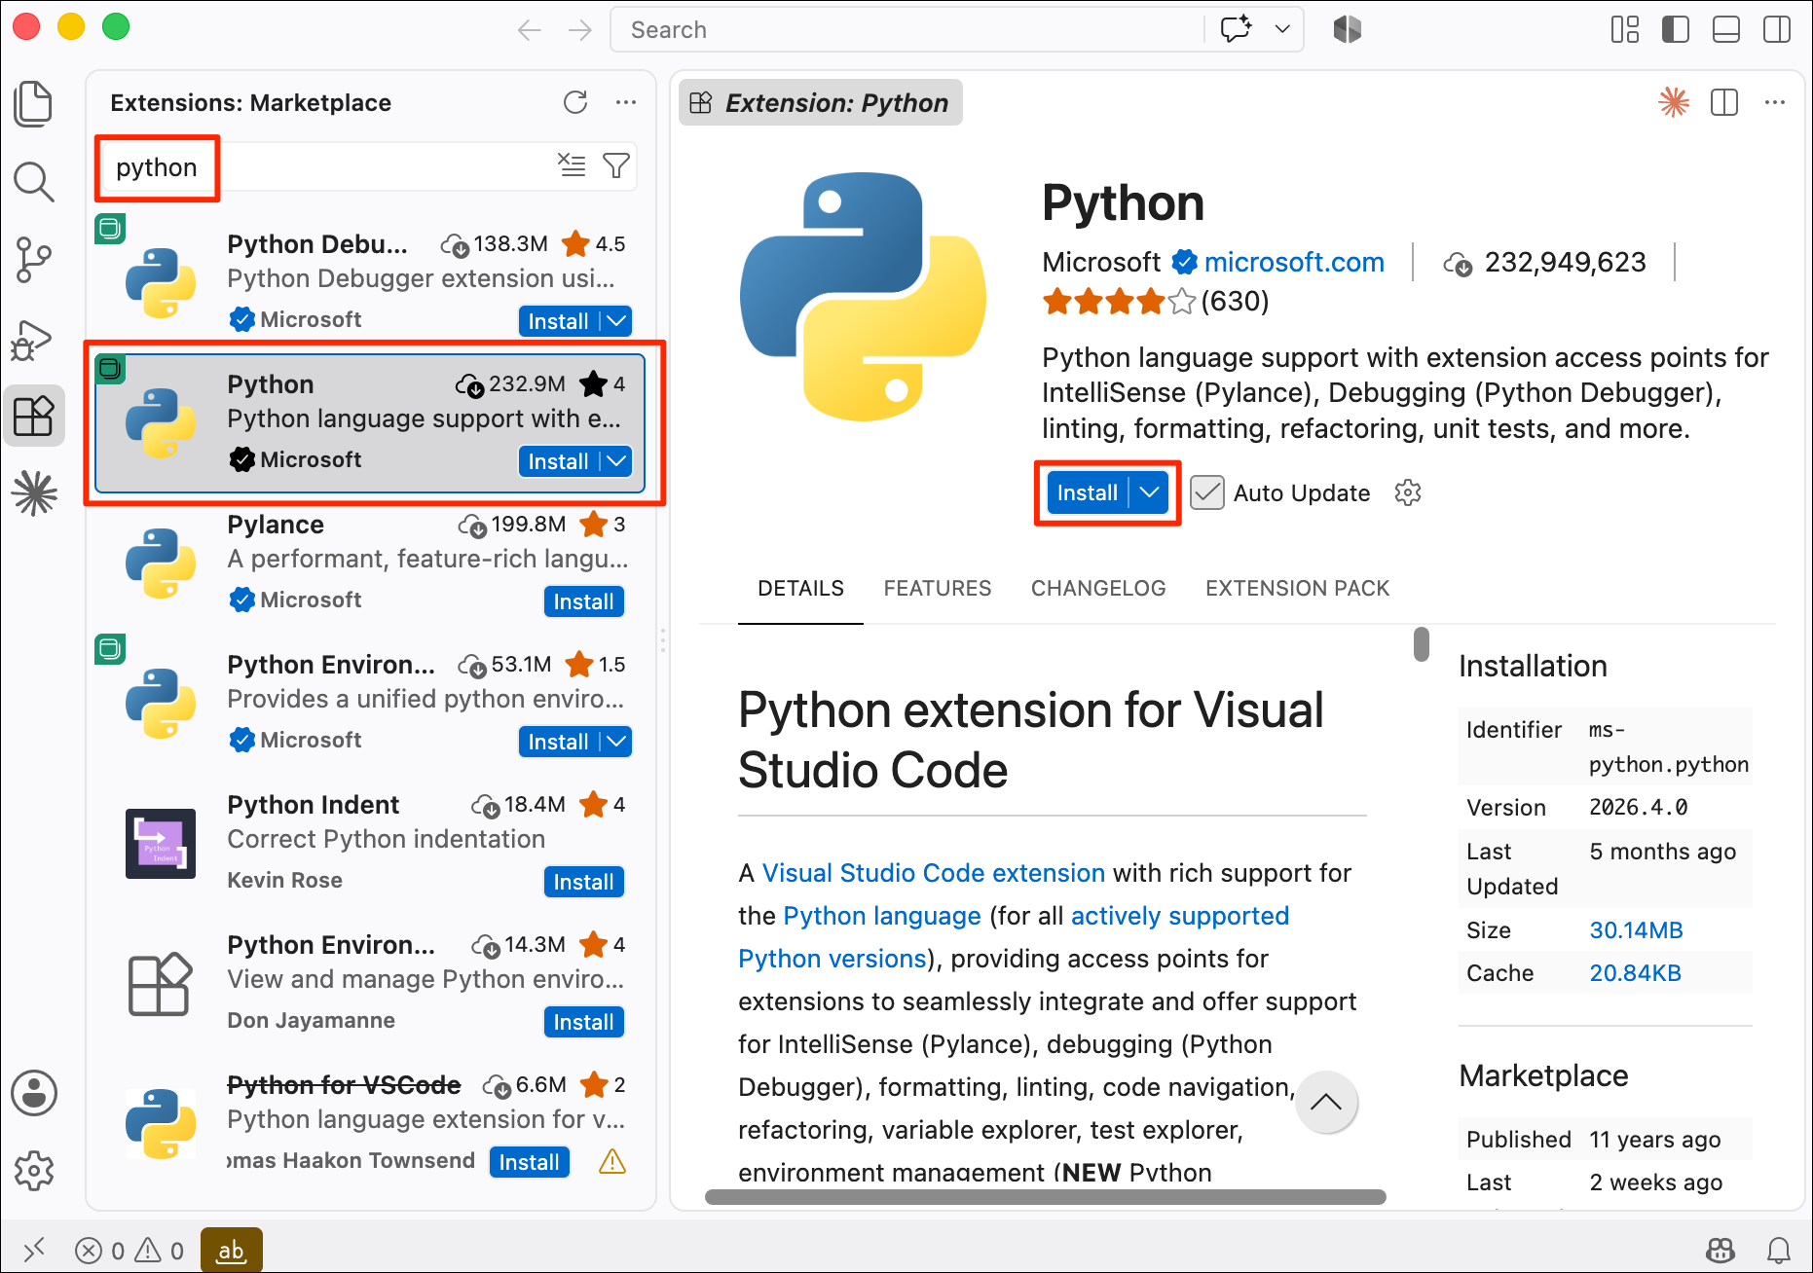Viewport: 1813px width, 1273px height.
Task: Install Don Jayamanne's Python Environment extension
Action: 584,1022
